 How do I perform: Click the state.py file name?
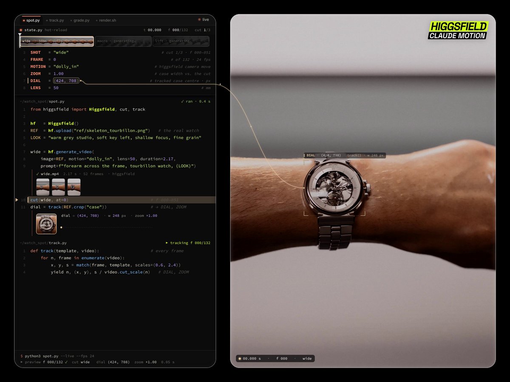[34, 30]
